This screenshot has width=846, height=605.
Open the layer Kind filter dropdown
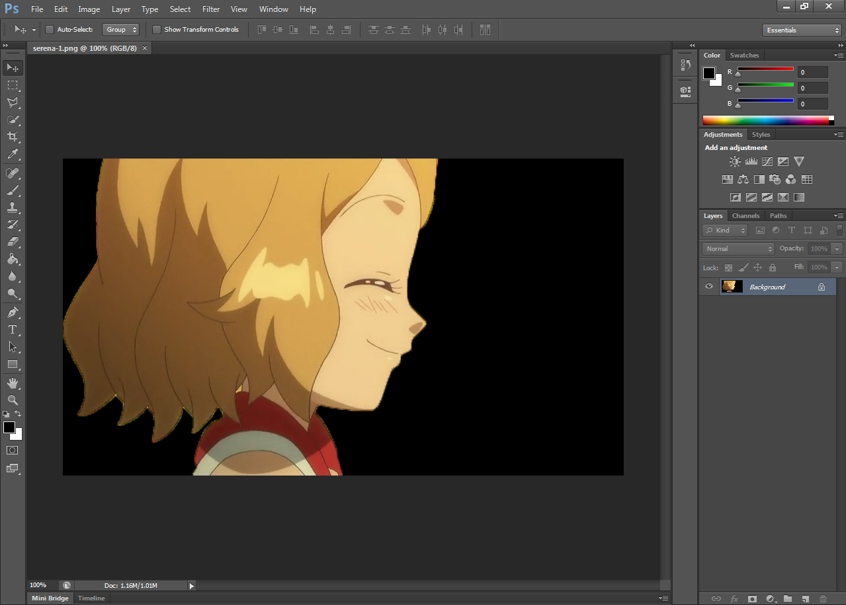pyautogui.click(x=725, y=231)
